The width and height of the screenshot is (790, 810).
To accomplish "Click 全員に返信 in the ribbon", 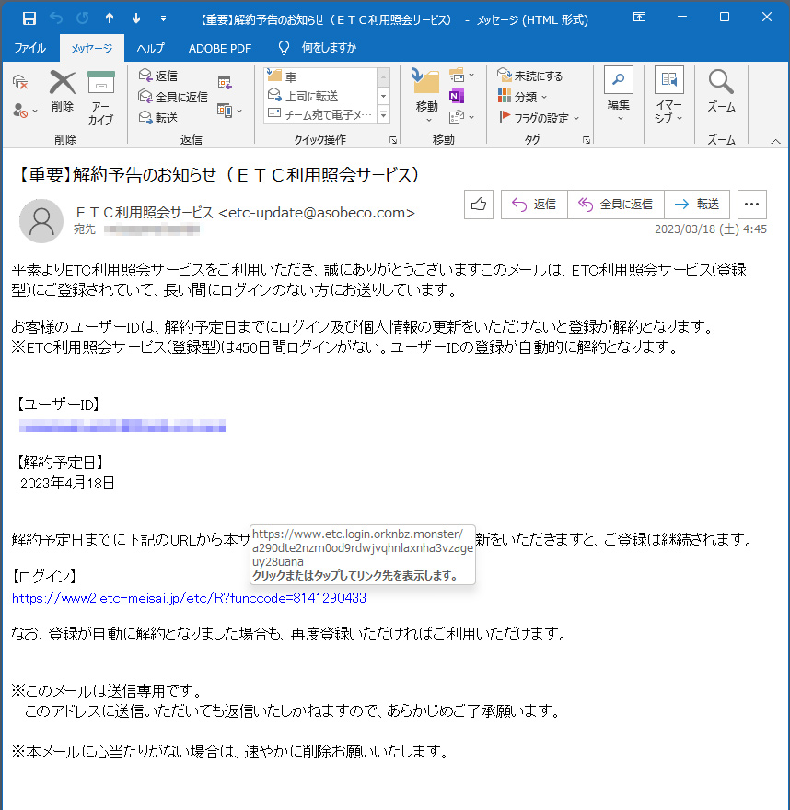I will pos(173,97).
